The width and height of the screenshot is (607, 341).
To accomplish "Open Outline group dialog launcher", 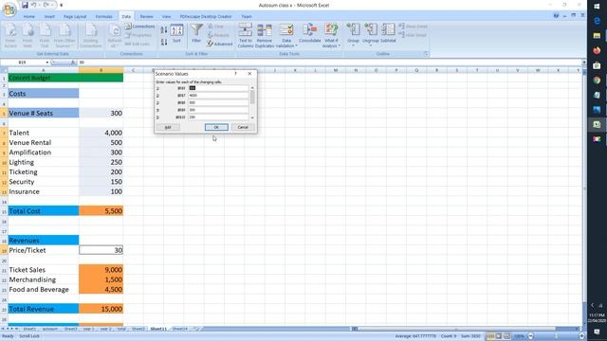I will [426, 54].
